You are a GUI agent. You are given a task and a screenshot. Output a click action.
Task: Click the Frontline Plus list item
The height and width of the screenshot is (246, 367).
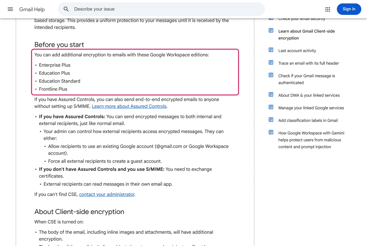(53, 89)
